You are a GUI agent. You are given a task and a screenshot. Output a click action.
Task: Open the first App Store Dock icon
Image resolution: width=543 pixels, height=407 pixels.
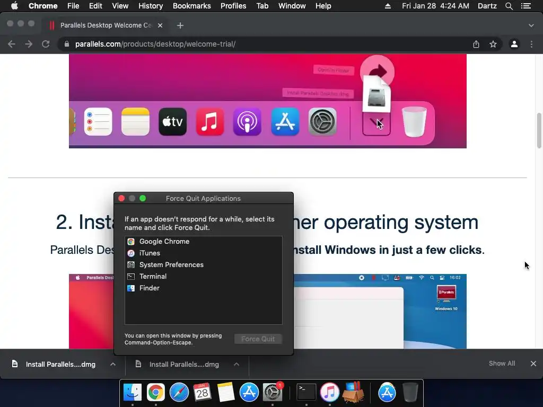click(x=249, y=393)
